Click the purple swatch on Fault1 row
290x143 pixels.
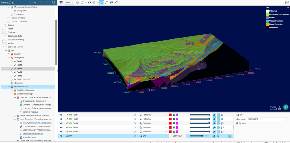pyautogui.click(x=177, y=115)
